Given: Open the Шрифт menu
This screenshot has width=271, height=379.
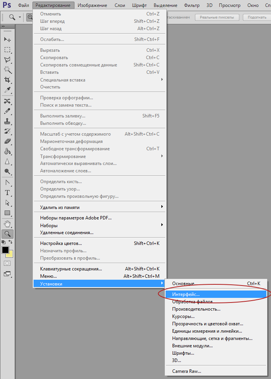Looking at the screenshot, I should 139,5.
